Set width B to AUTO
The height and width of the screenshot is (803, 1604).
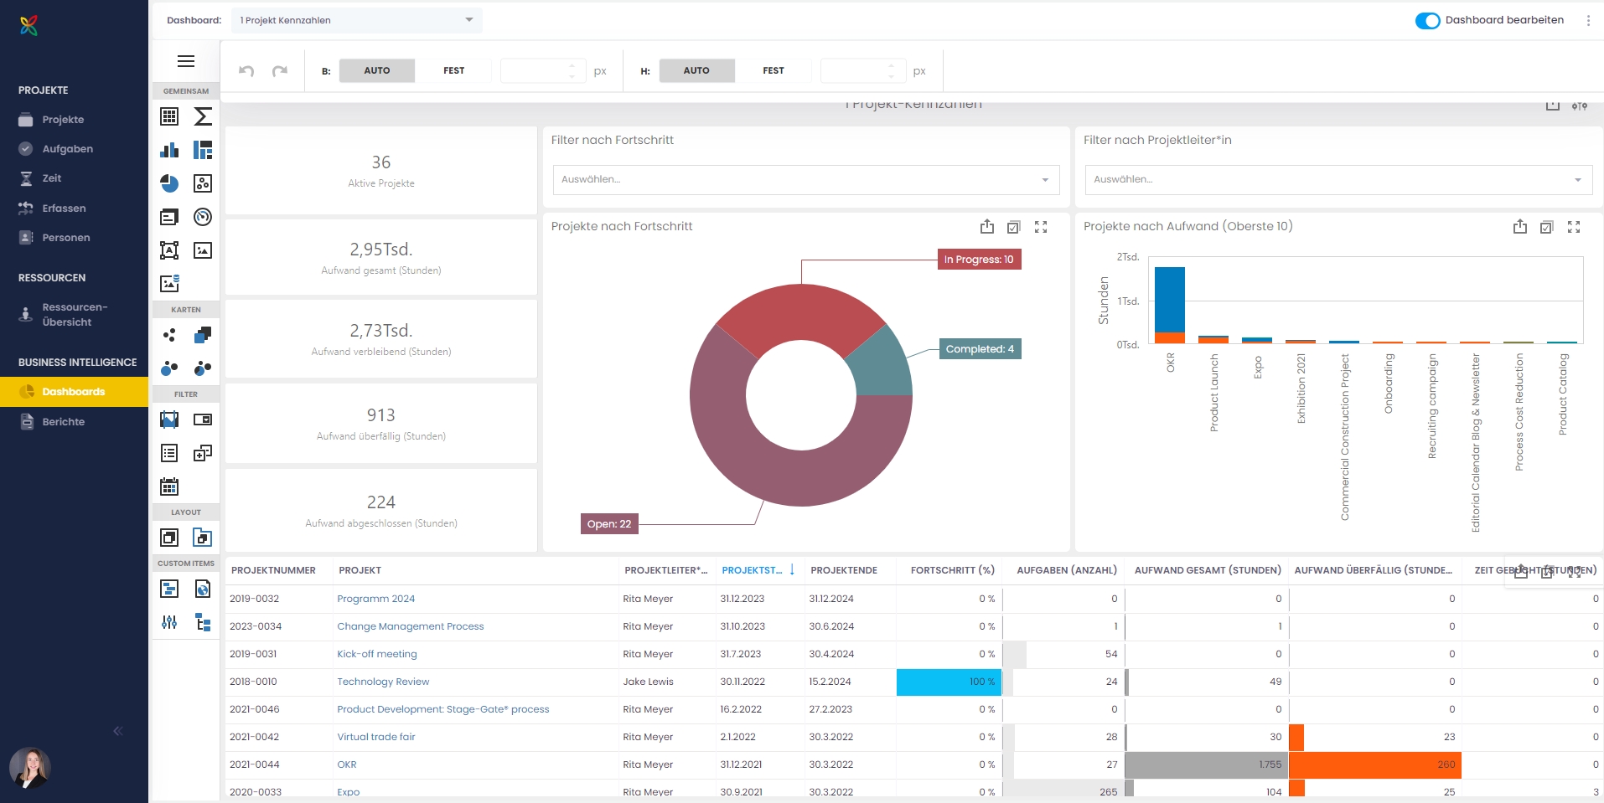point(377,71)
